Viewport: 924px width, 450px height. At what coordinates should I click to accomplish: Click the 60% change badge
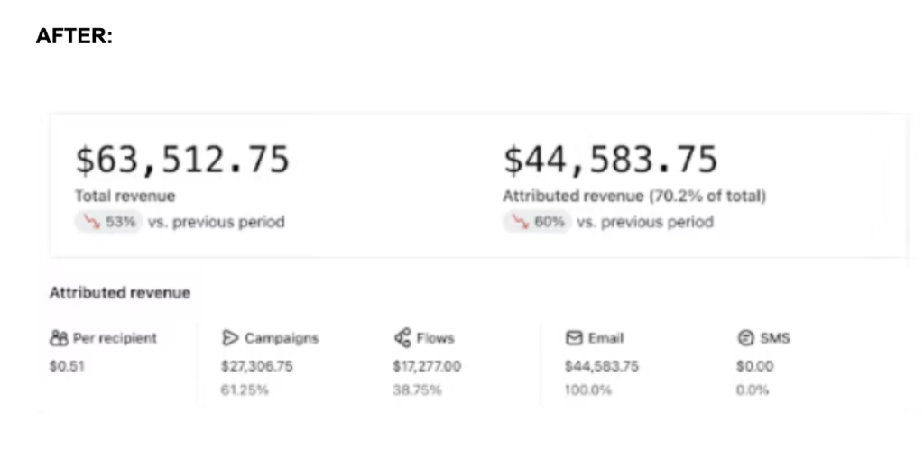[537, 222]
